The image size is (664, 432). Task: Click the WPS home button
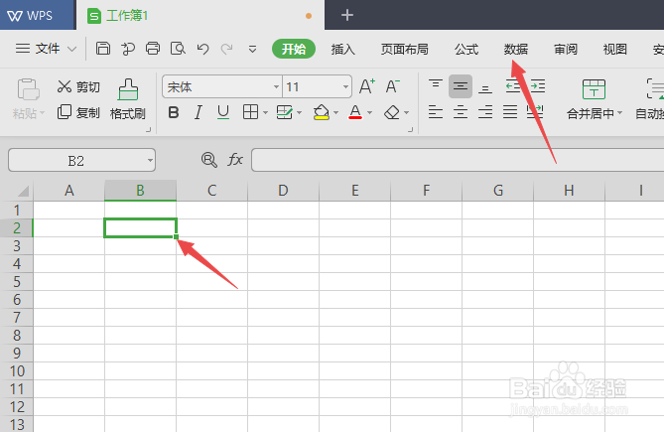coord(38,15)
